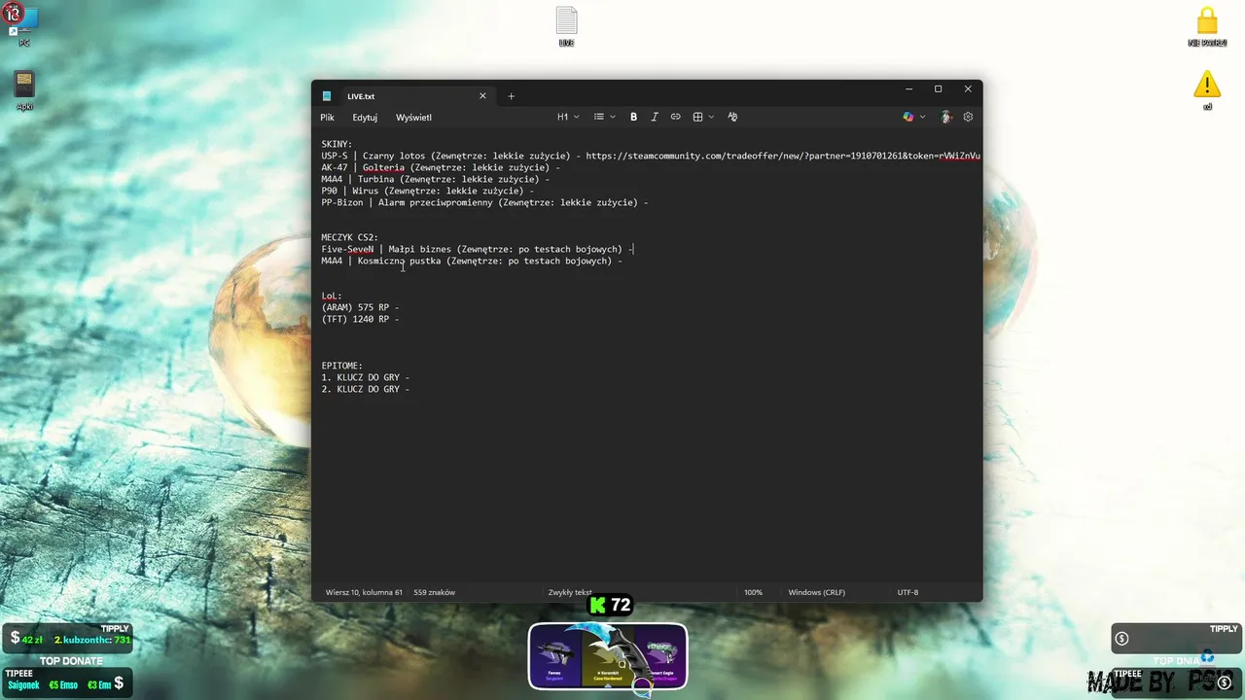Open the Edytuj menu
This screenshot has width=1245, height=700.
tap(365, 117)
